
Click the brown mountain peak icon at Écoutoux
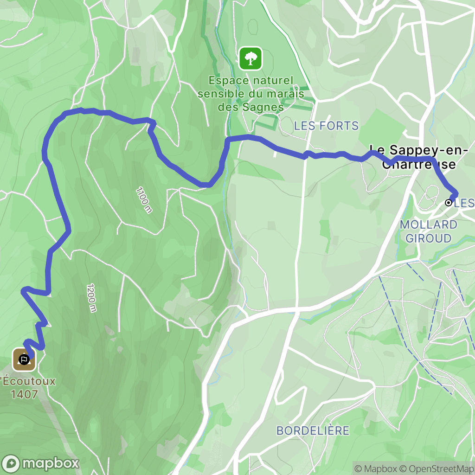[x=24, y=359]
